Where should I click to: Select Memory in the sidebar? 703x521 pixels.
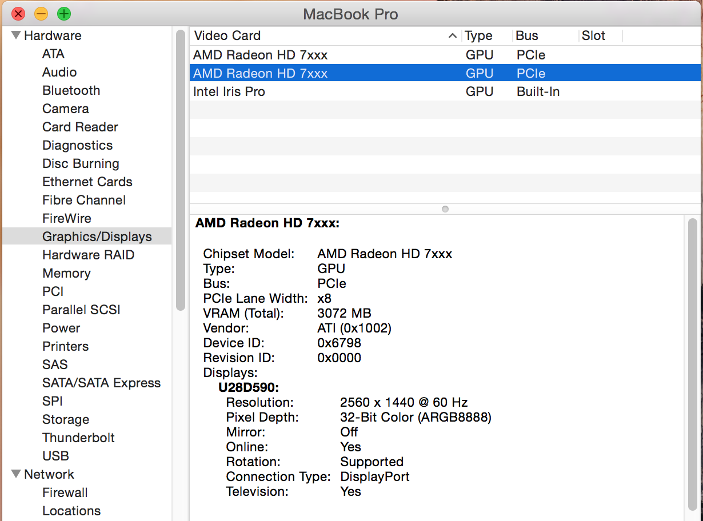click(x=66, y=274)
